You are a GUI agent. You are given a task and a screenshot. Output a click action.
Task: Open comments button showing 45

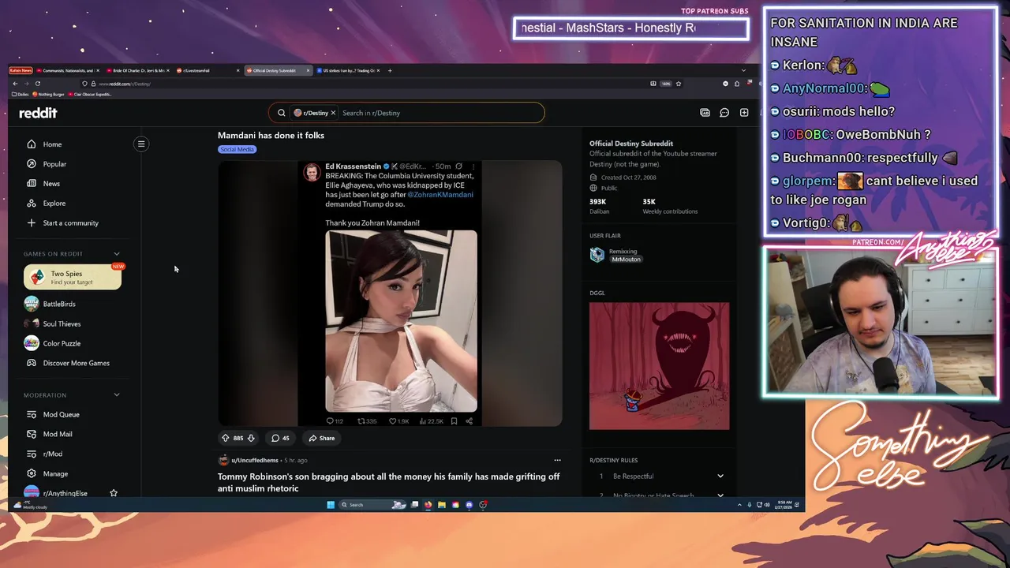[x=280, y=438]
